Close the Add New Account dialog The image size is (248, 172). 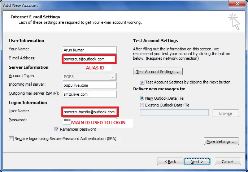pos(237,4)
